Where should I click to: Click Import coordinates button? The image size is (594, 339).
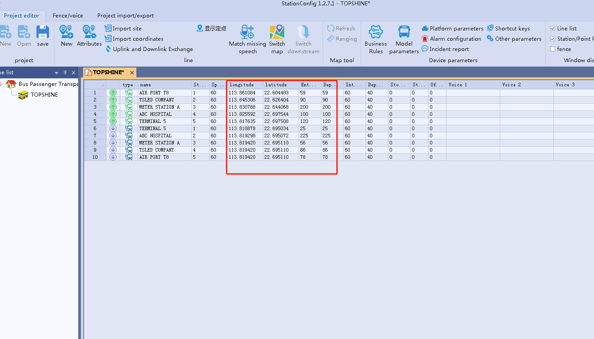[134, 39]
